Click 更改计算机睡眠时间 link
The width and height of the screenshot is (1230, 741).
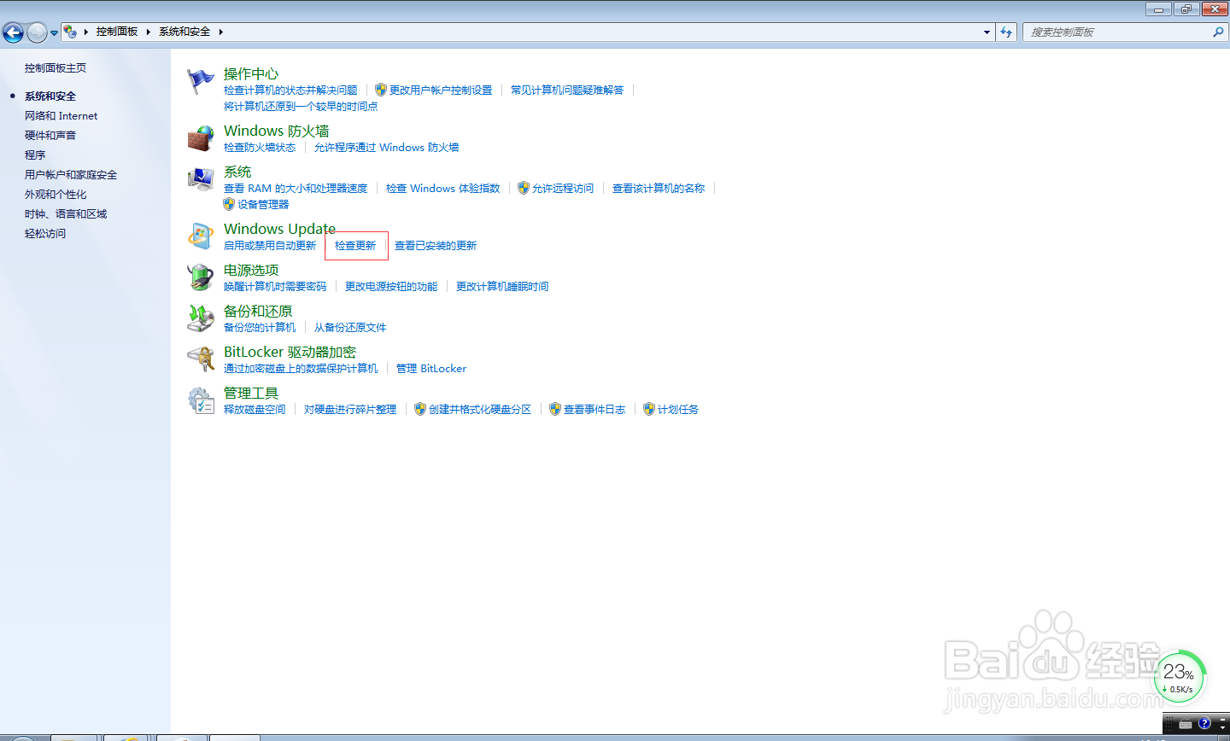click(x=502, y=286)
